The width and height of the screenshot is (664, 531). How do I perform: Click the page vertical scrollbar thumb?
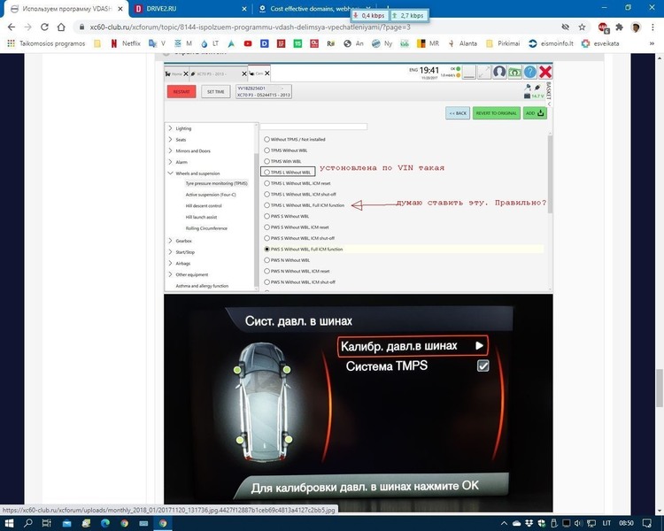tap(660, 388)
